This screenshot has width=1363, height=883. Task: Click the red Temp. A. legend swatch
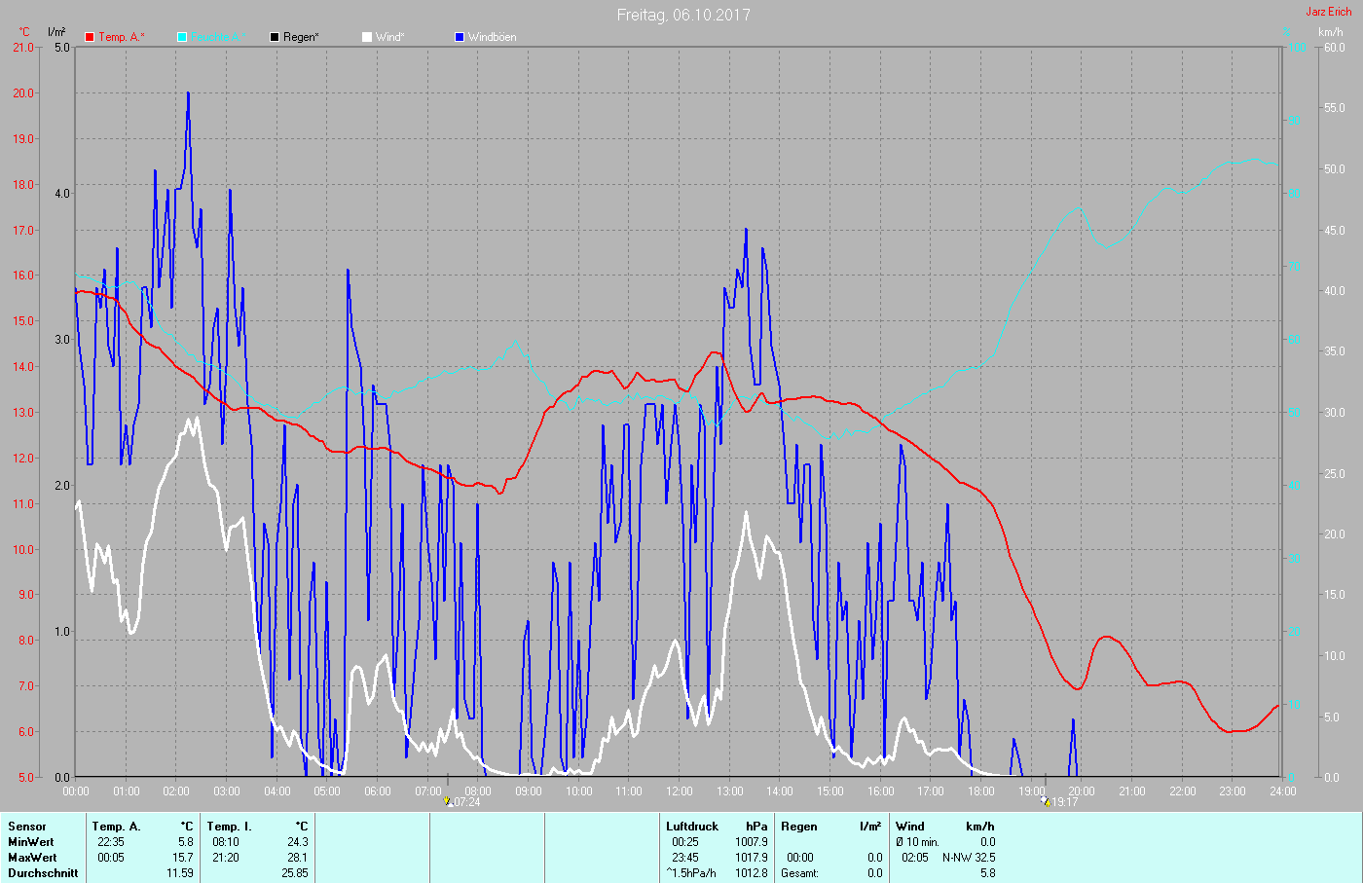pos(90,37)
